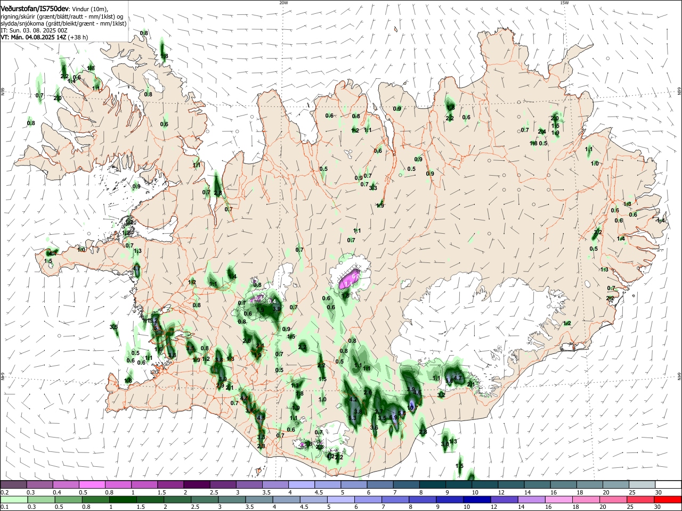Pick the red-pink rain swatch between 25 and 30
This screenshot has height=511, width=682.
641,499
